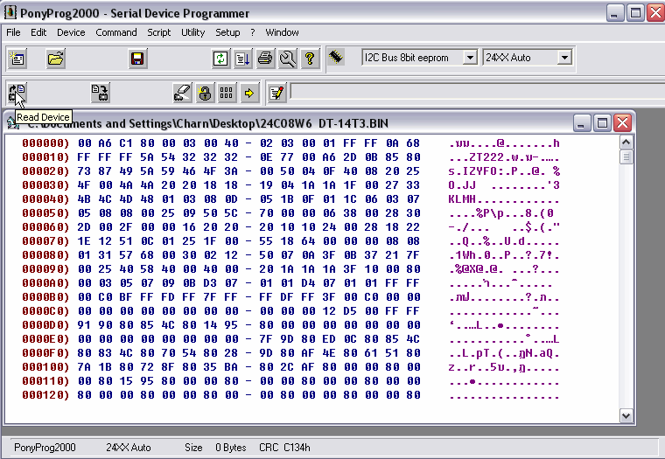This screenshot has width=665, height=459.
Task: Click the Read Device icon
Action: 17,93
